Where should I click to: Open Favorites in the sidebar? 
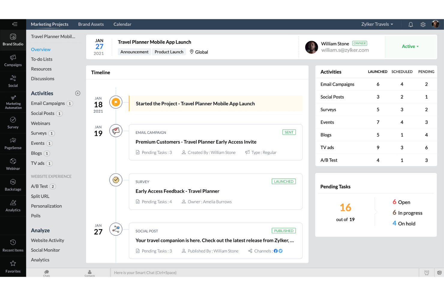[13, 267]
